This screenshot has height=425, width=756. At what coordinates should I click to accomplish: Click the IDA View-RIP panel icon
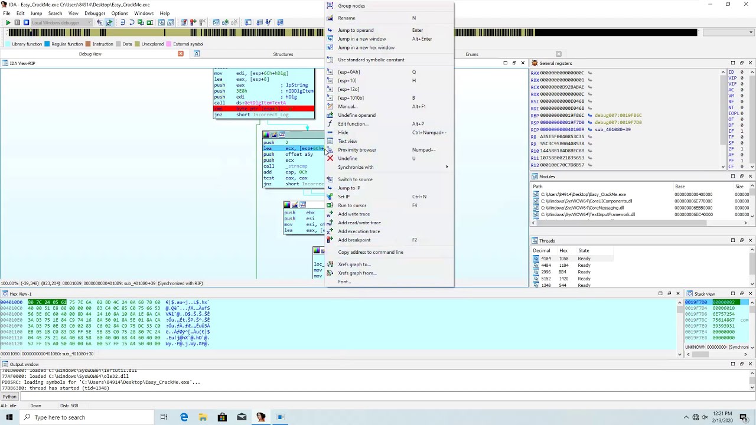click(5, 63)
